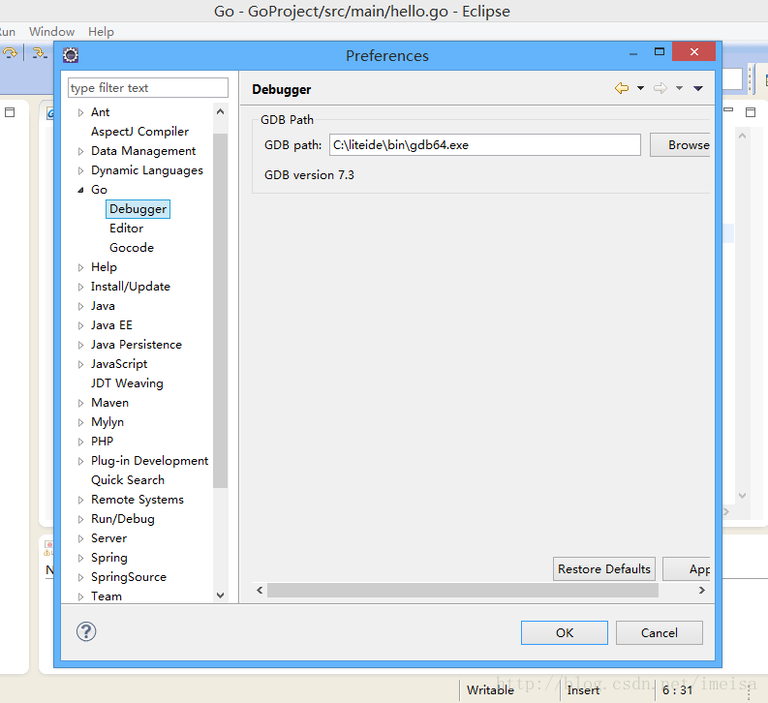Expand the Team node

[x=80, y=596]
